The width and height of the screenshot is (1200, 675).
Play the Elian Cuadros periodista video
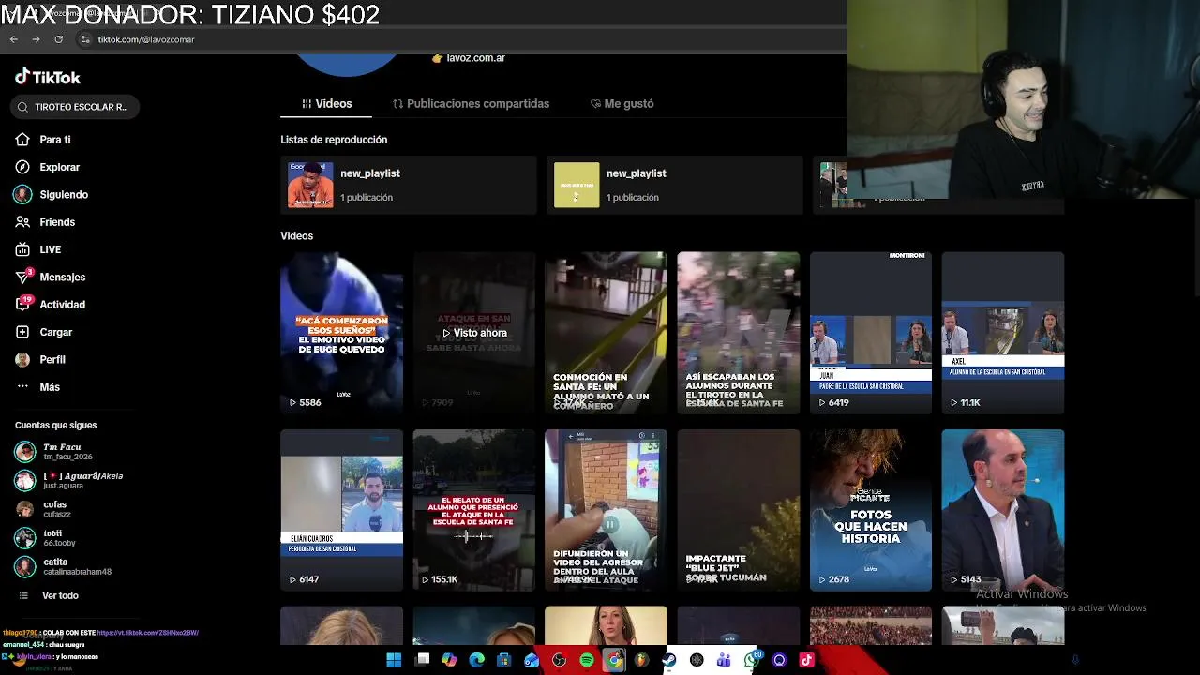(341, 510)
